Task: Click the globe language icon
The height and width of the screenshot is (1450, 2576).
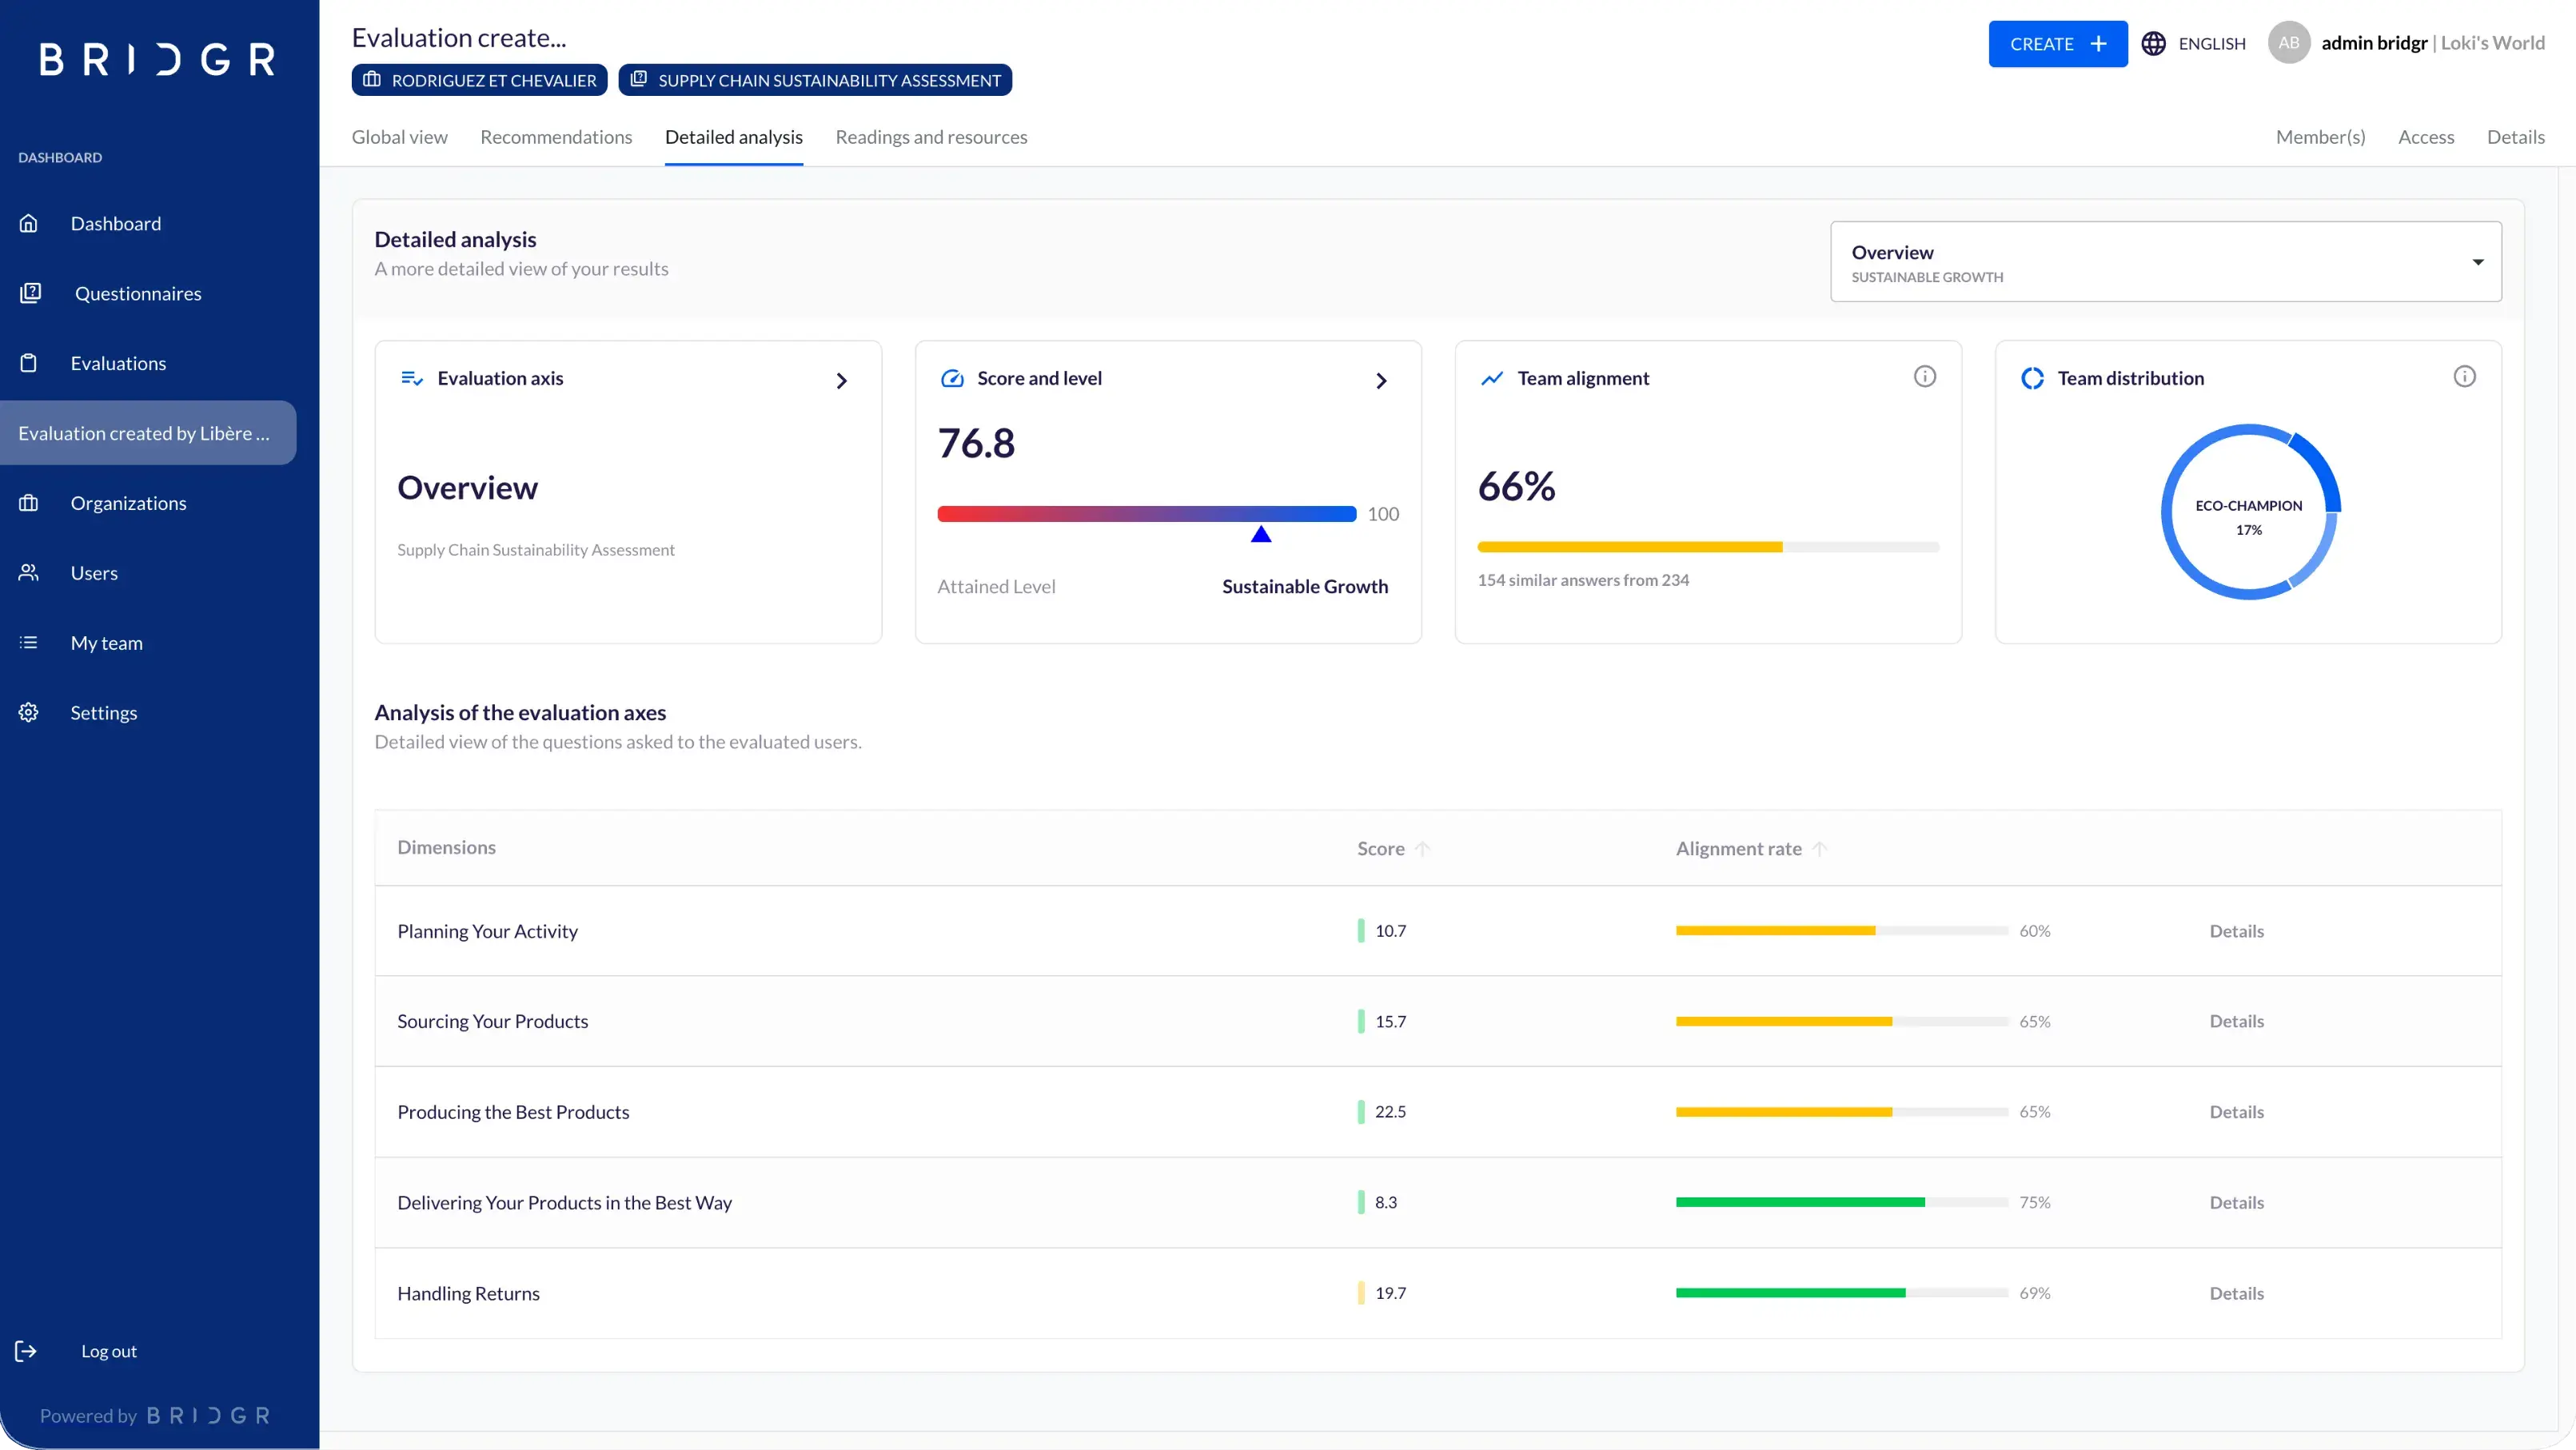Action: (x=2153, y=44)
